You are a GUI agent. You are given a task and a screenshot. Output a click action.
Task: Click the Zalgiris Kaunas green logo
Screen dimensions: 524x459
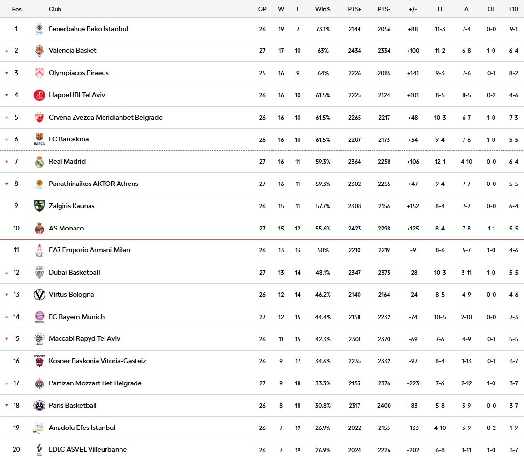click(39, 206)
